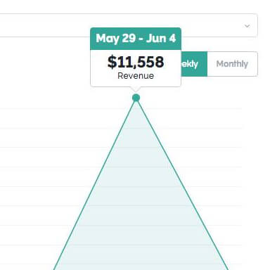Click the topmost horizontal gridline of the chart
Viewport: 270px width, 270px height.
(x=121, y=108)
